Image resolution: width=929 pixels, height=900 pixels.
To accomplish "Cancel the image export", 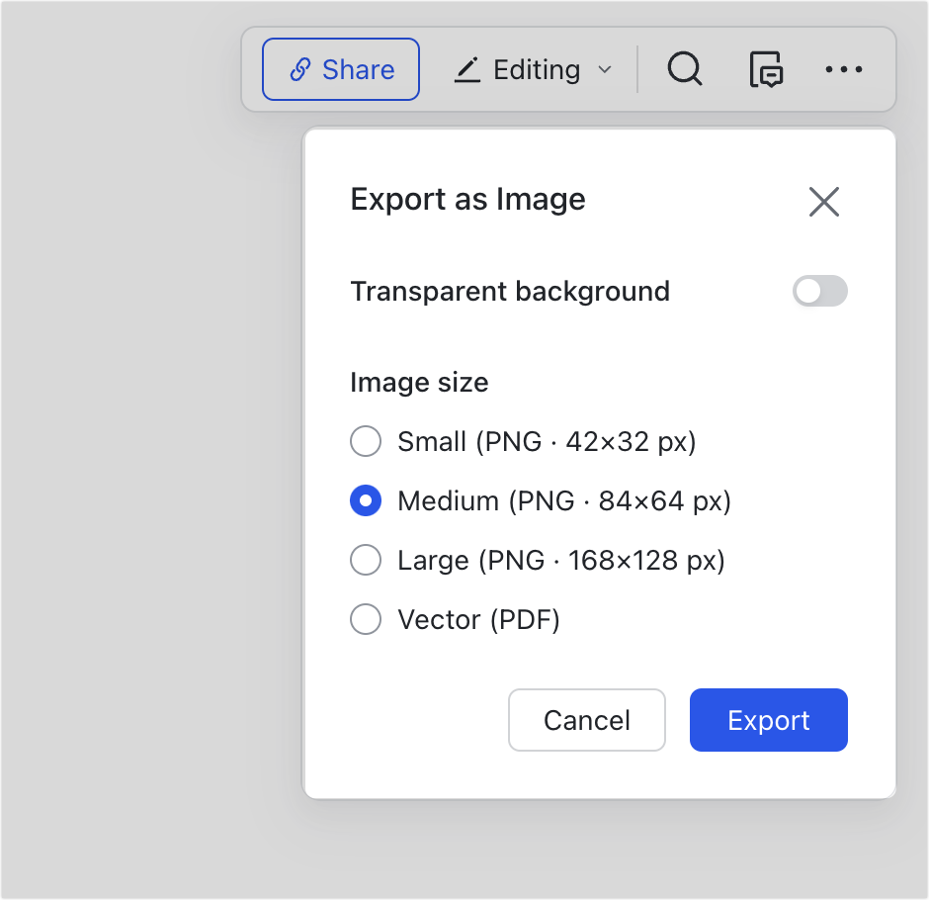I will 586,720.
